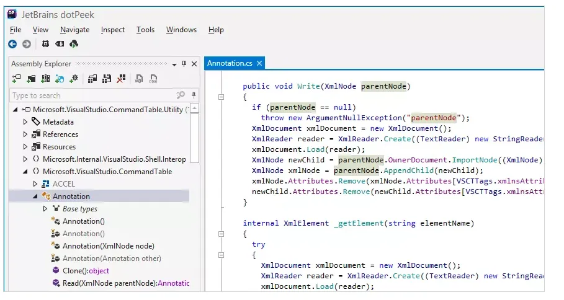The image size is (564, 300).
Task: Click the Write method name in code
Action: click(x=308, y=86)
